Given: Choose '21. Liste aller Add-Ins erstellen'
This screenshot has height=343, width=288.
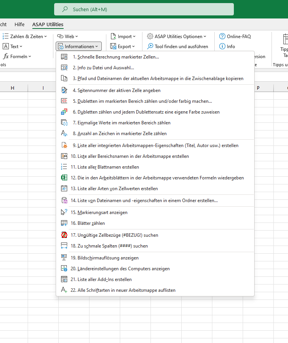Looking at the screenshot, I should (x=155, y=279).
